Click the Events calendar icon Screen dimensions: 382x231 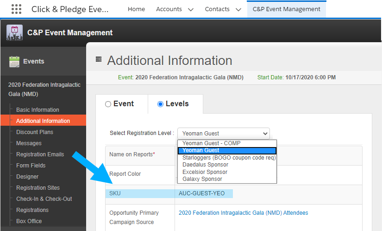[14, 62]
